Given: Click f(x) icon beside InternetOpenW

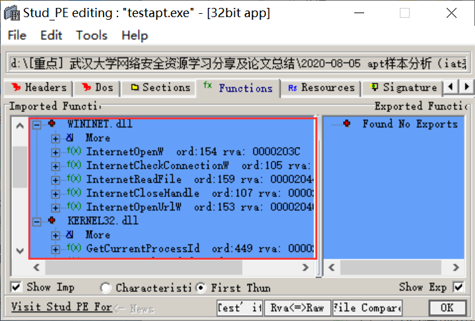Looking at the screenshot, I should (74, 150).
